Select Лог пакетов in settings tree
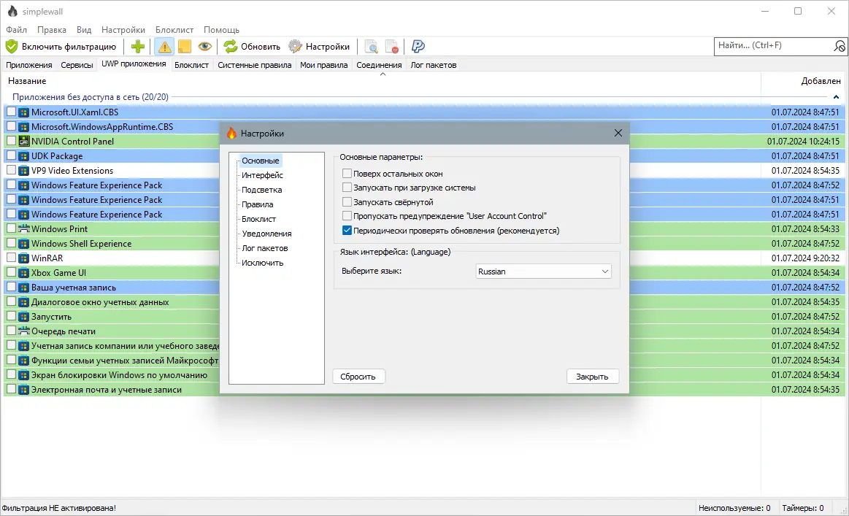Screen dimensions: 849x516 (x=265, y=248)
